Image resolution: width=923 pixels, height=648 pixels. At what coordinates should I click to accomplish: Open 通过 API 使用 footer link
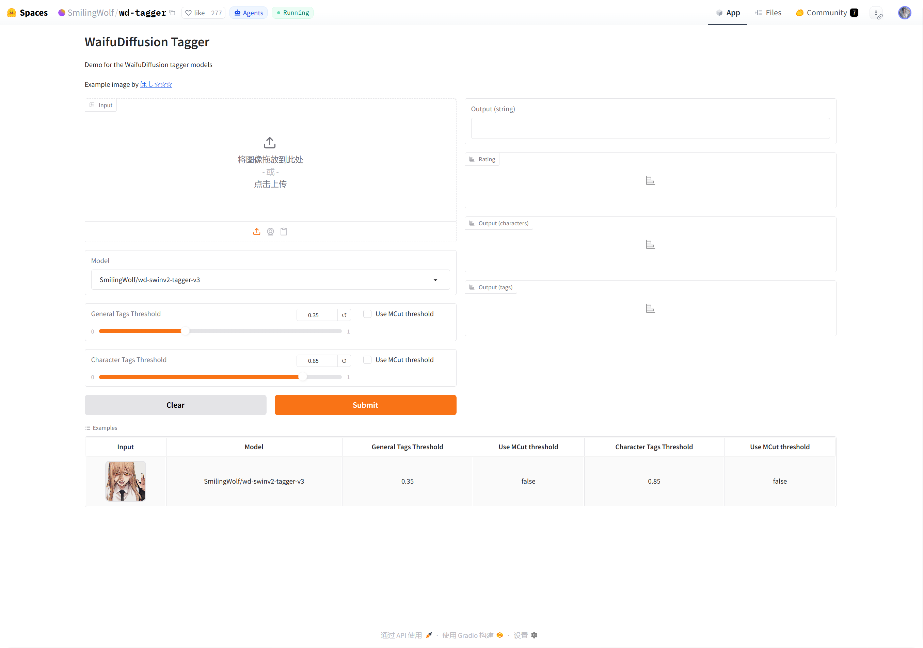coord(406,635)
